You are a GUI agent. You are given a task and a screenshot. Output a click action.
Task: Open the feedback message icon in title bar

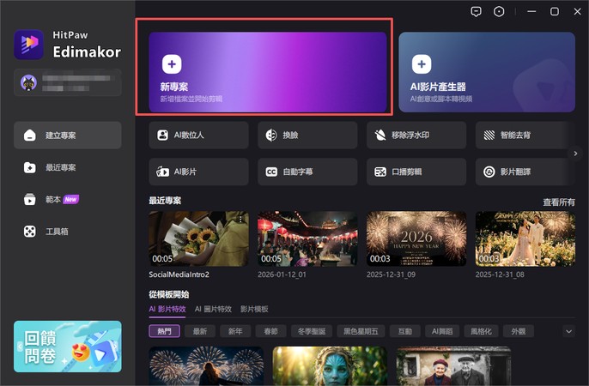click(476, 12)
